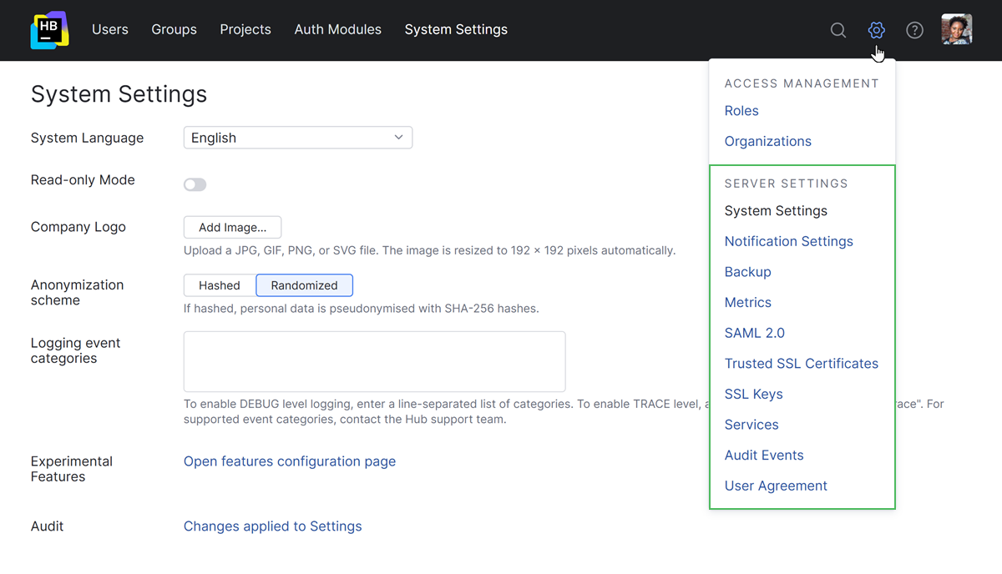The height and width of the screenshot is (574, 1002).
Task: Click the Add Image button
Action: pos(232,227)
